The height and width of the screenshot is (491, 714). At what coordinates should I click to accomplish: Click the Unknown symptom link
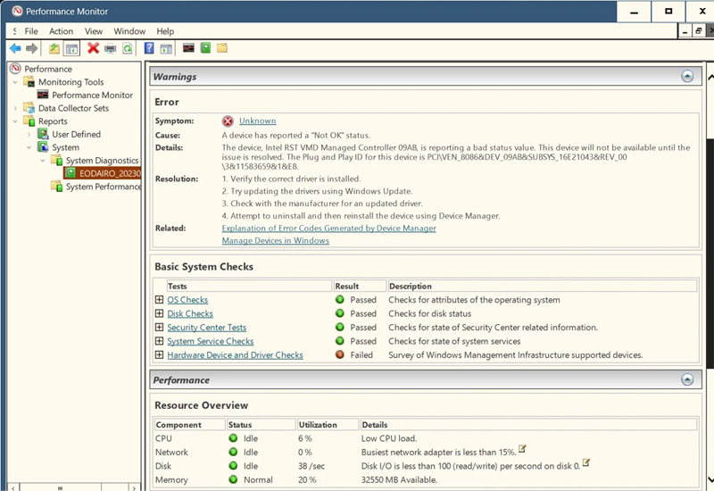point(257,121)
